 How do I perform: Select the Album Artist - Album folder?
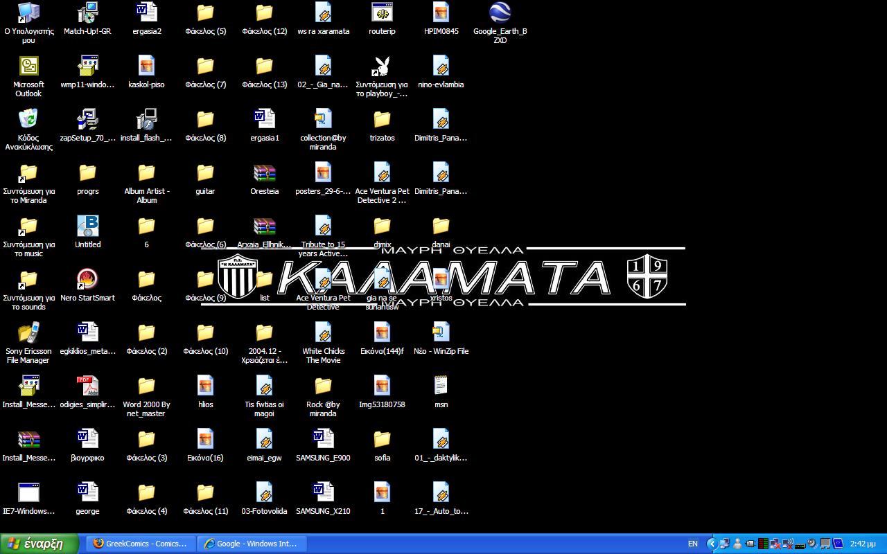[x=146, y=172]
